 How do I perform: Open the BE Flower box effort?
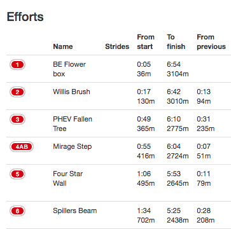click(69, 69)
